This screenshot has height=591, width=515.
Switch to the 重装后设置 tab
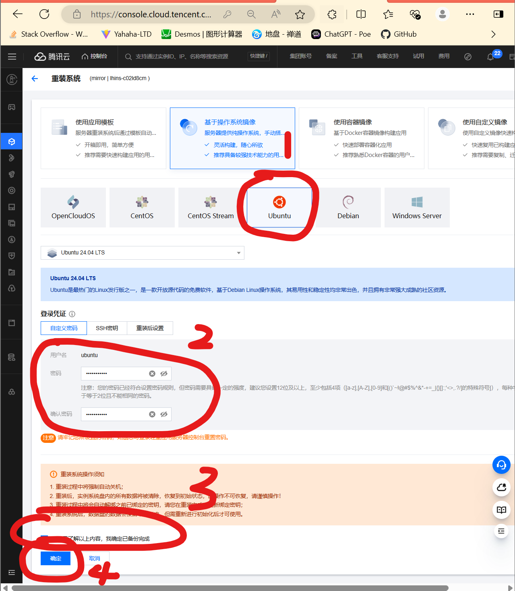pyautogui.click(x=150, y=328)
